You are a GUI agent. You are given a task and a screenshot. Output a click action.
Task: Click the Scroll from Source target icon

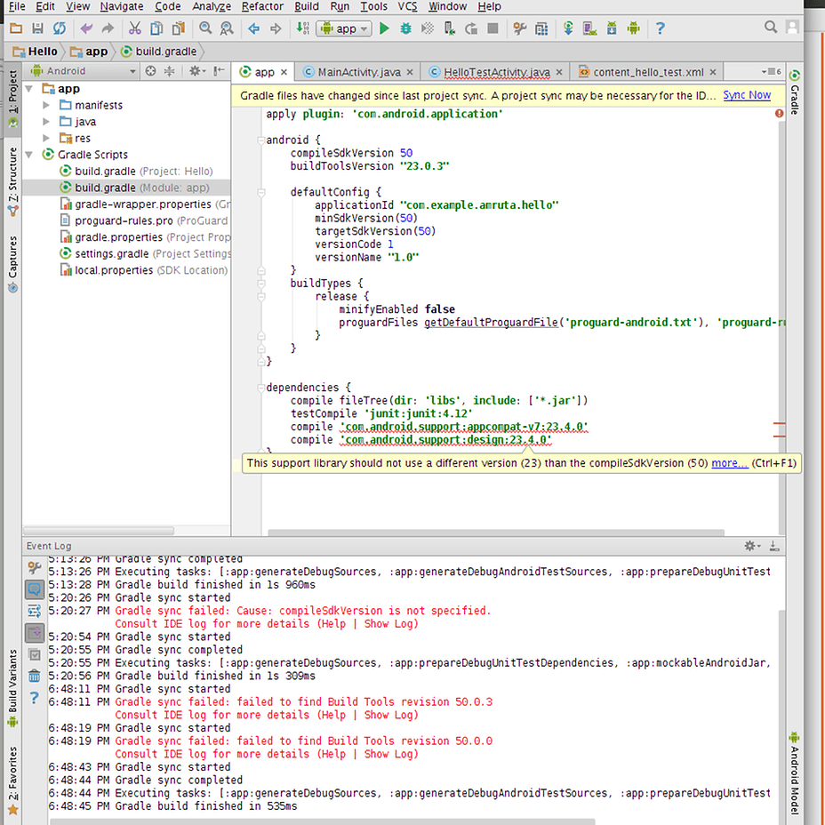(x=150, y=71)
